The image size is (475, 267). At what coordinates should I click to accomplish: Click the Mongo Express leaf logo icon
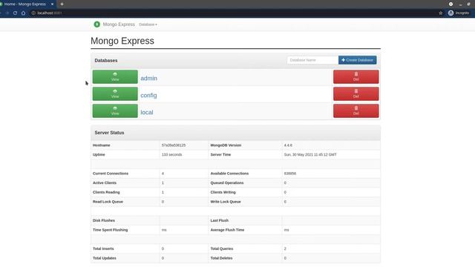click(96, 24)
